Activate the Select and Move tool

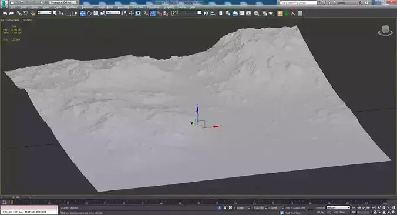click(83, 13)
